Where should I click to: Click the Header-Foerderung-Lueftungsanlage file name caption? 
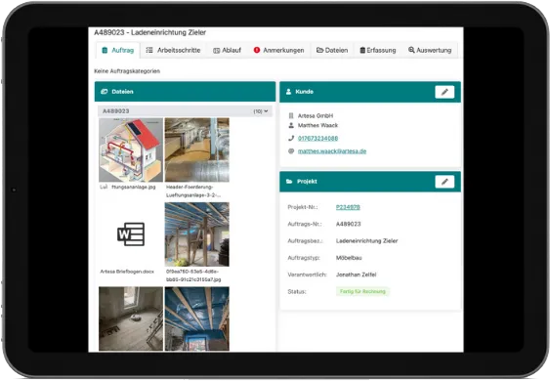(x=193, y=191)
